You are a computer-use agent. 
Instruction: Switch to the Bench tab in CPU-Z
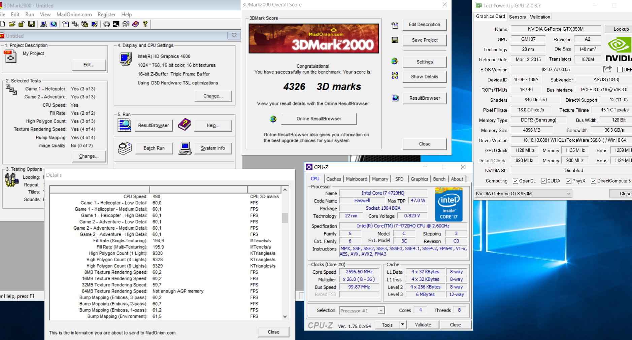point(439,179)
